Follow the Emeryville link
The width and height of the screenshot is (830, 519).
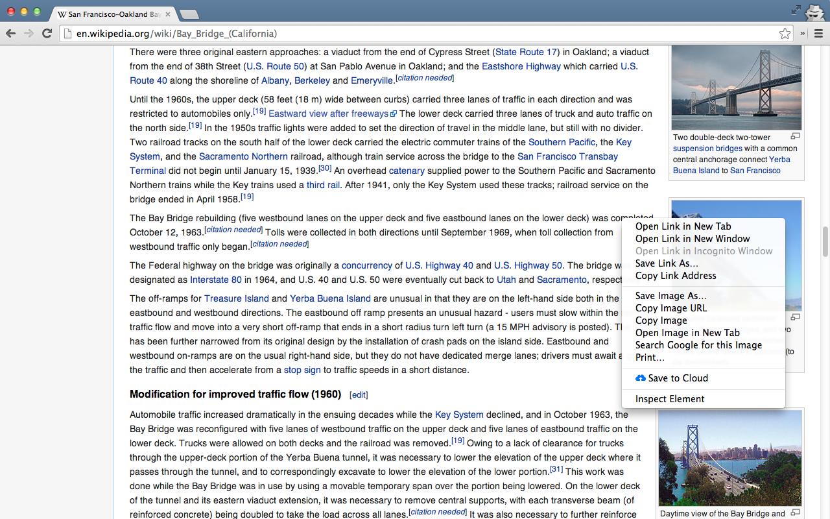(x=372, y=80)
